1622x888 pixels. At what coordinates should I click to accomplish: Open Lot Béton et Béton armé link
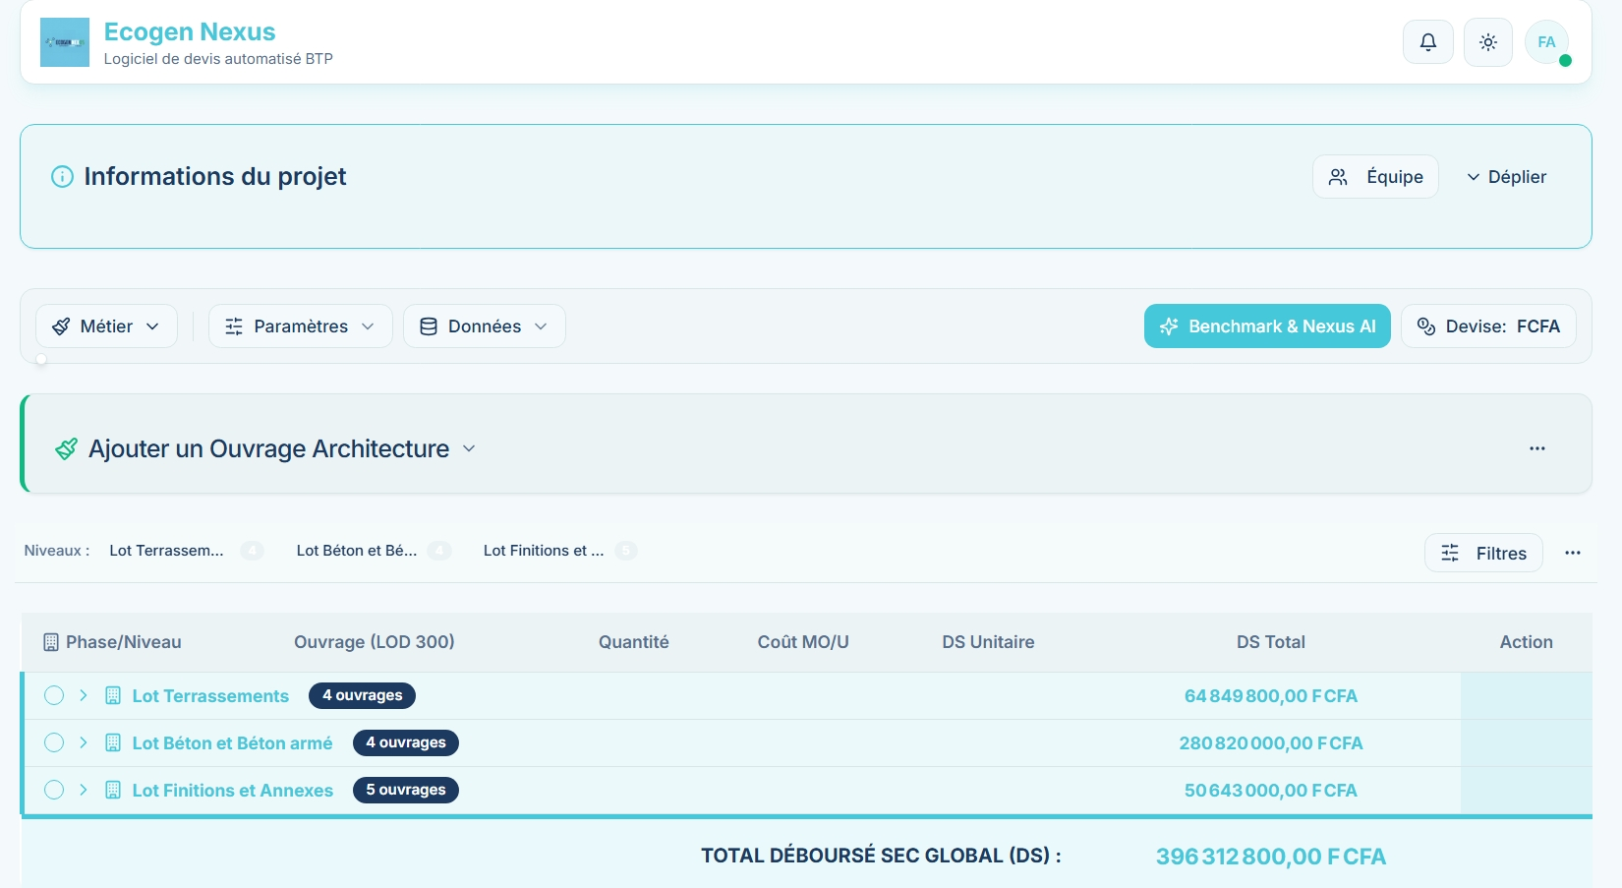tap(232, 743)
